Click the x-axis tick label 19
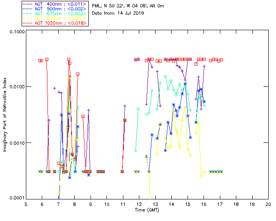Screen dimensions: 276x221 252,204
